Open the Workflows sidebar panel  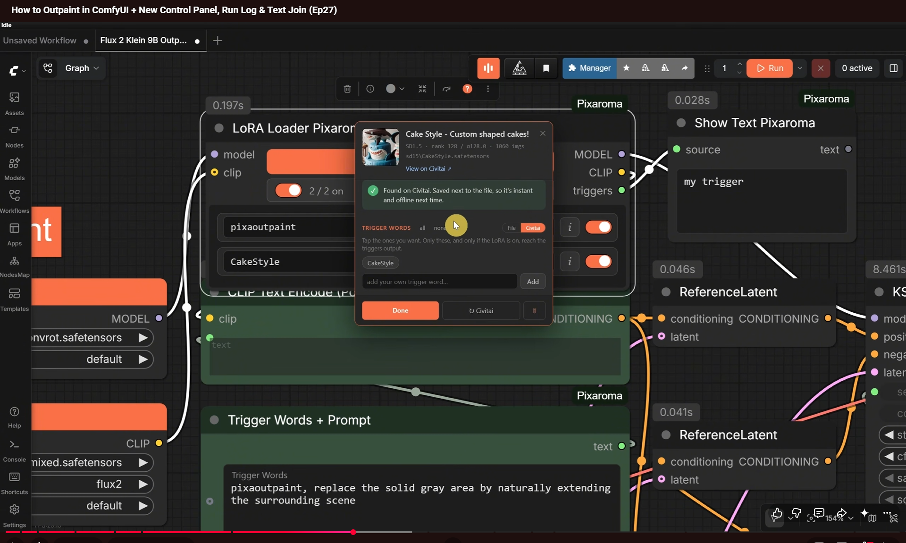[x=15, y=201]
